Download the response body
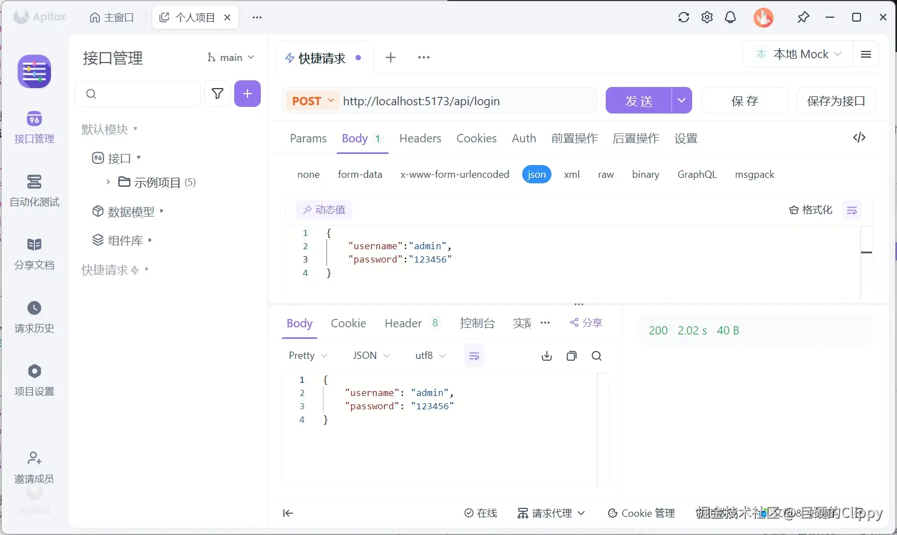This screenshot has height=535, width=897. (x=547, y=356)
